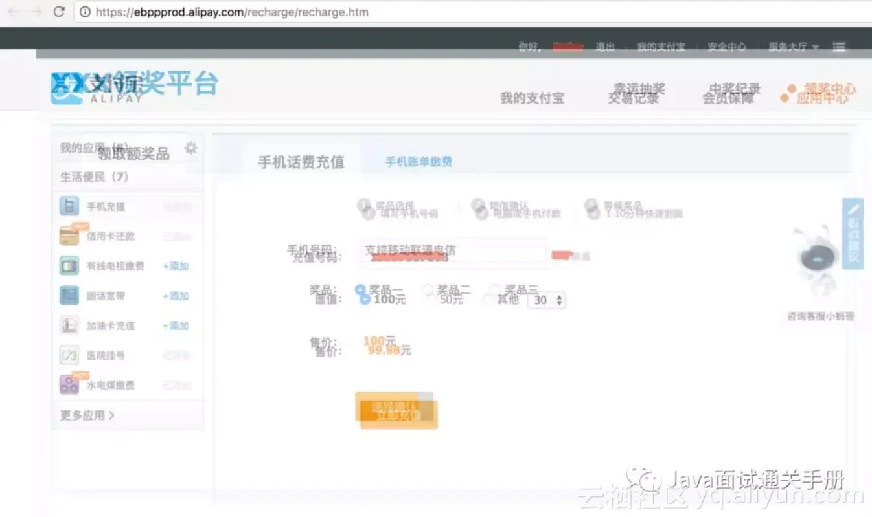Image resolution: width=872 pixels, height=517 pixels.
Task: Click the 咨询客服小蚂答 caption
Action: pos(820,316)
